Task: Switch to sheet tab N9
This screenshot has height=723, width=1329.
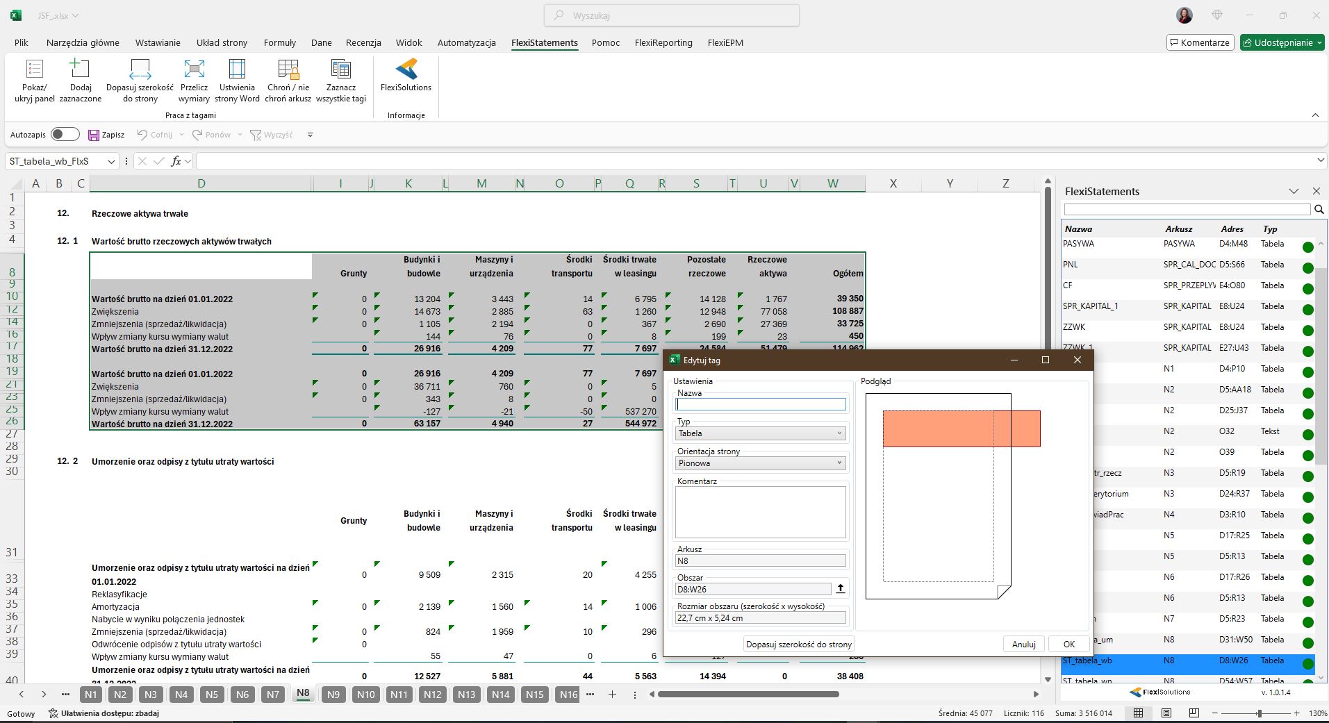Action: coord(333,695)
